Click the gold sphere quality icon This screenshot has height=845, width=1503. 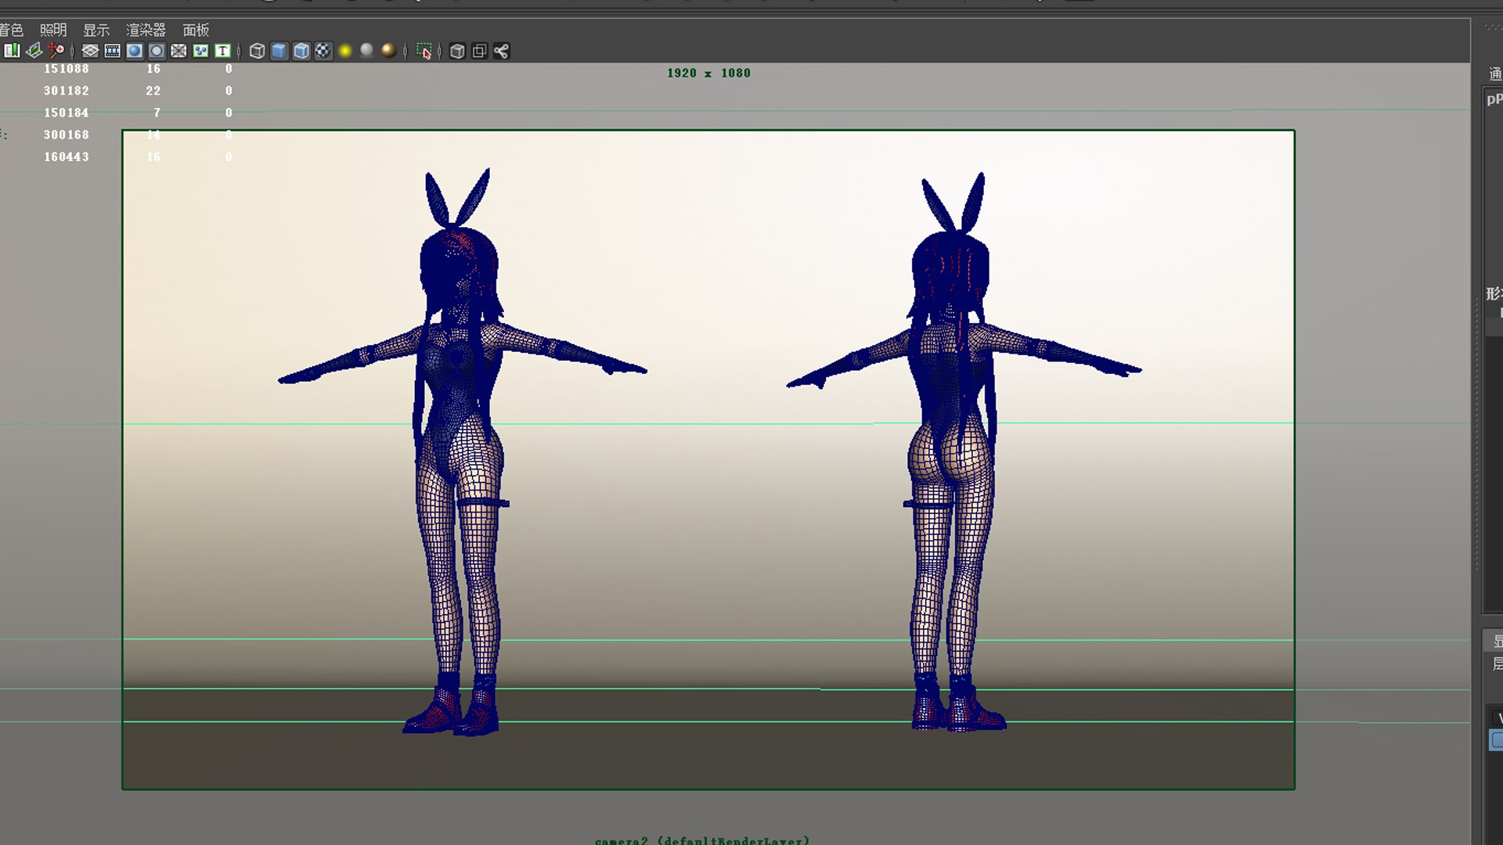[x=389, y=51]
